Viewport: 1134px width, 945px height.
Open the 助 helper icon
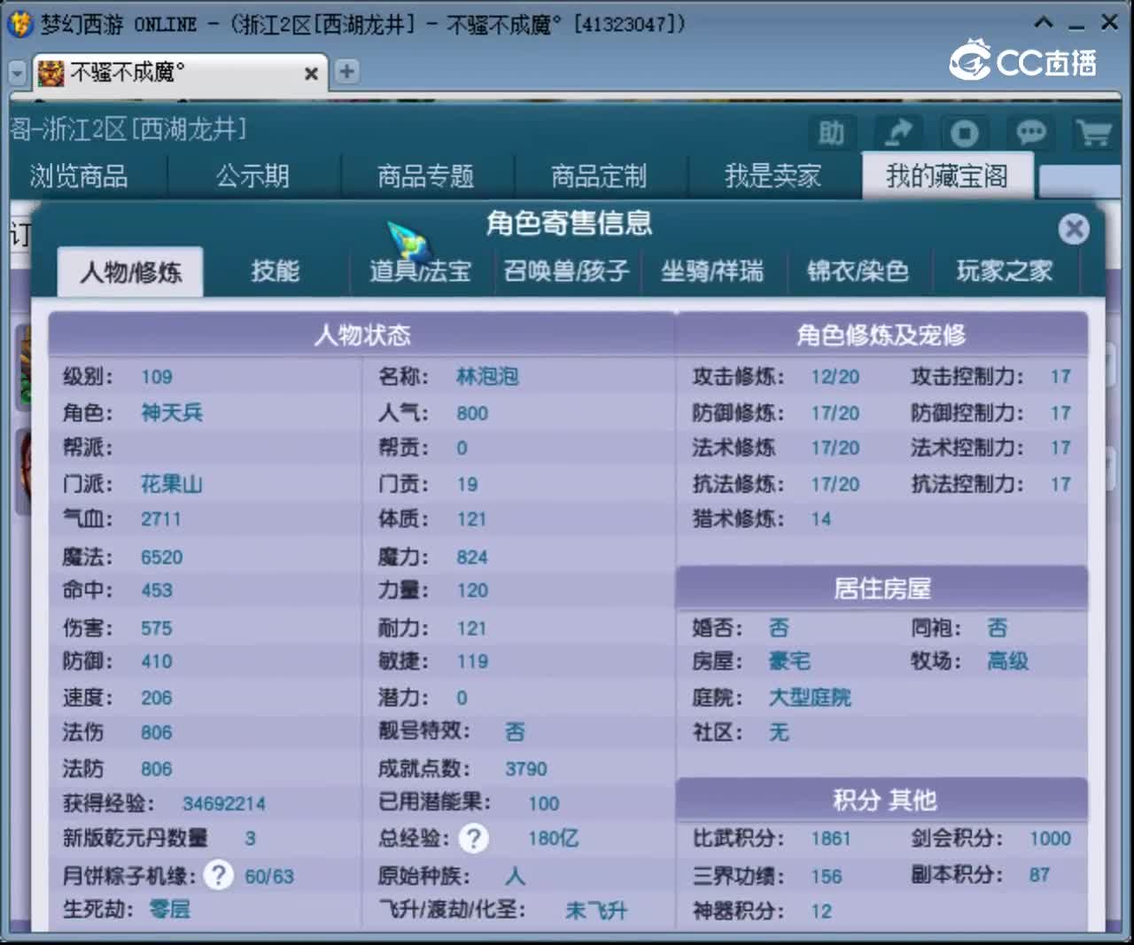(x=831, y=134)
